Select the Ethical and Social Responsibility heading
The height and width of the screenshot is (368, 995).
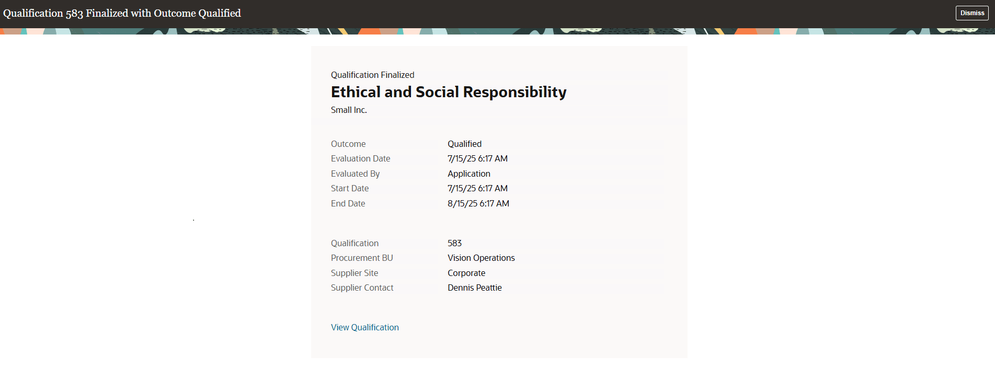pos(449,92)
